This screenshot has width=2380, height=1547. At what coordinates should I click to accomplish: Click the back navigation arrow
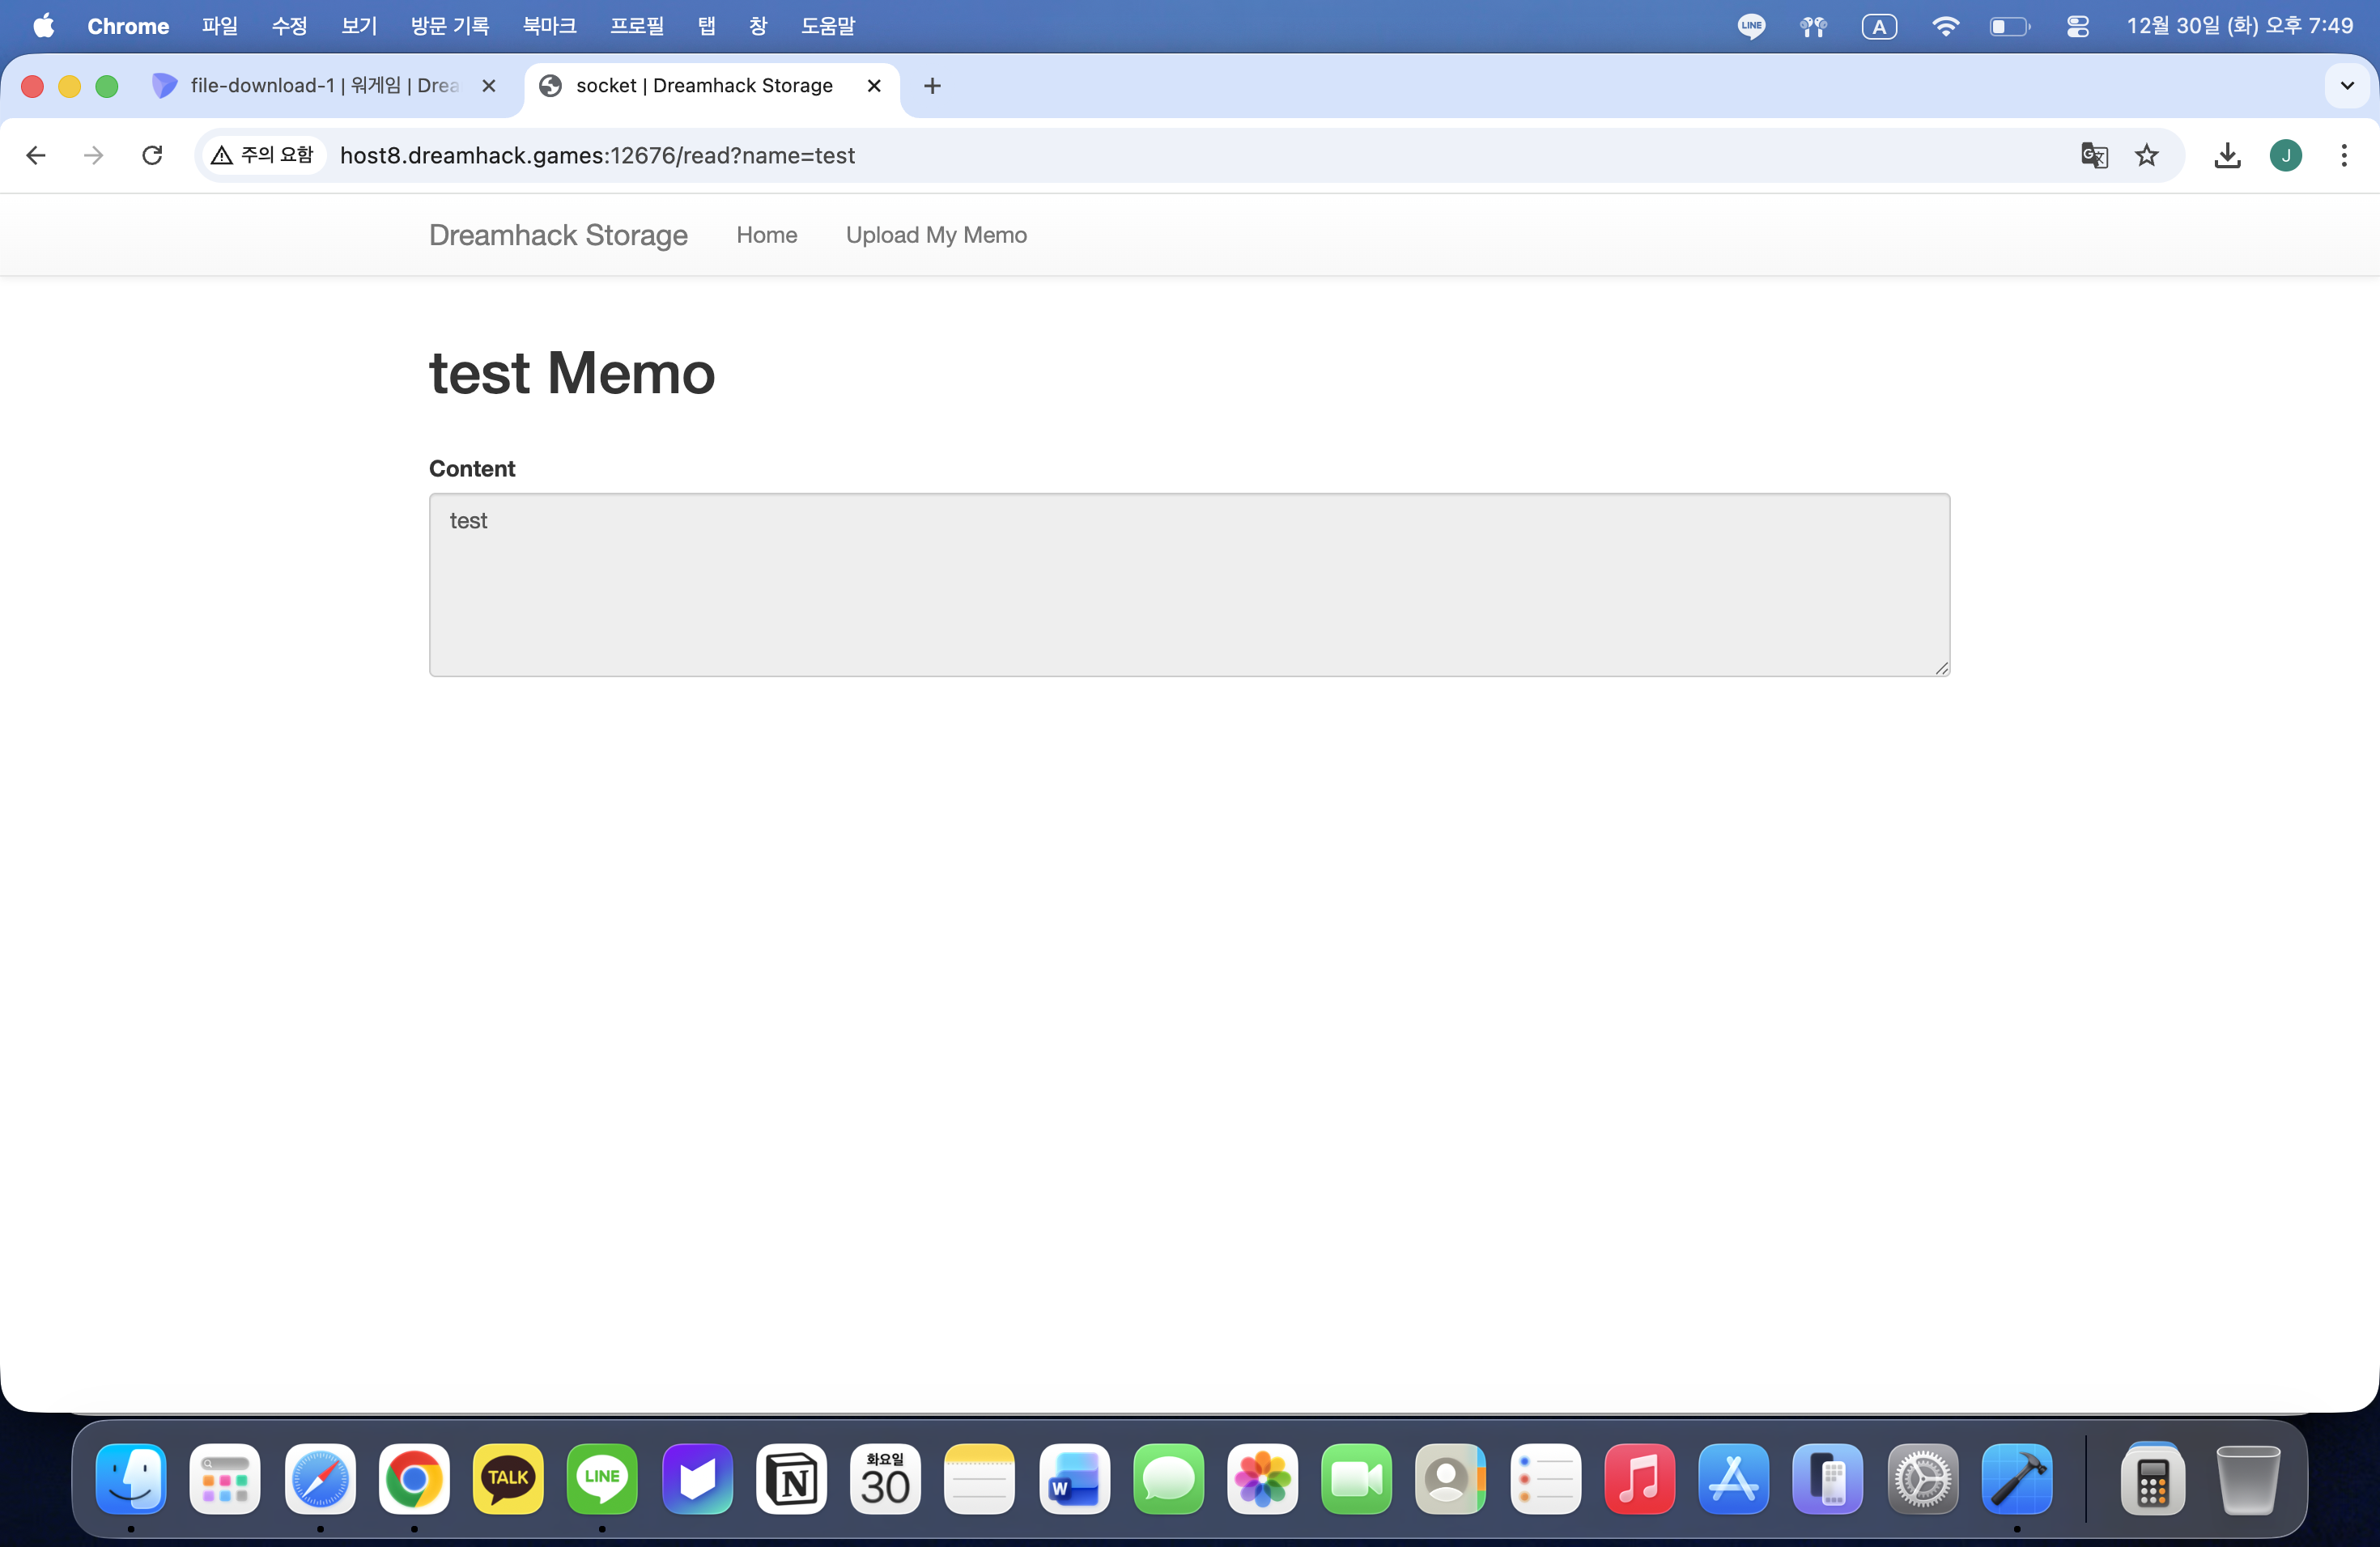tap(36, 155)
